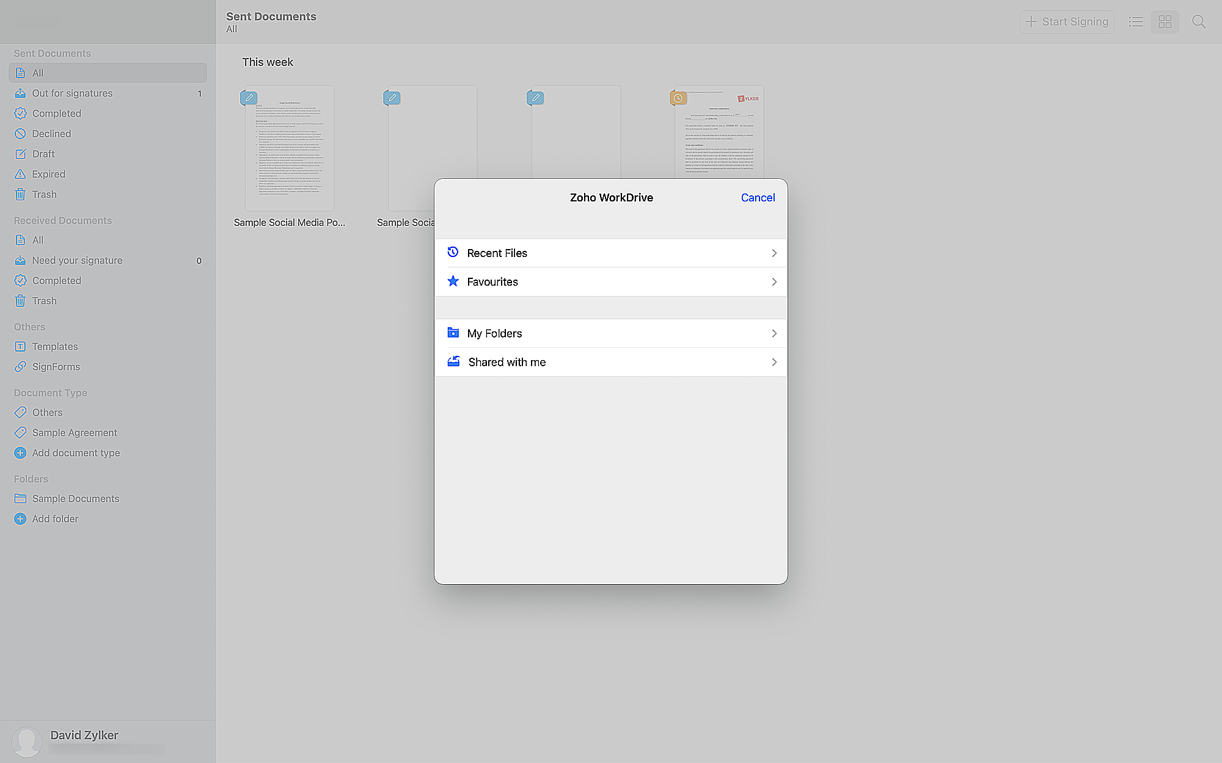The width and height of the screenshot is (1222, 763).
Task: Click the My Folders folder icon
Action: 453,333
